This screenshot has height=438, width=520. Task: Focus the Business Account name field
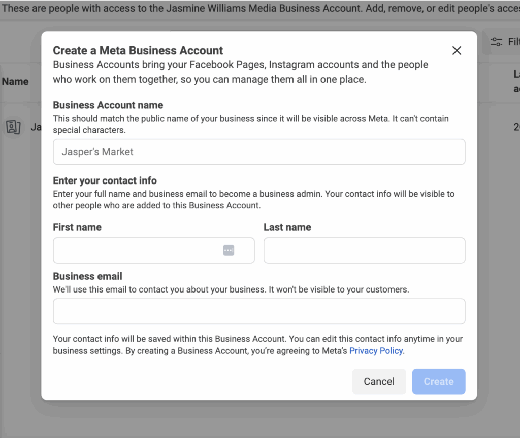[x=259, y=152]
